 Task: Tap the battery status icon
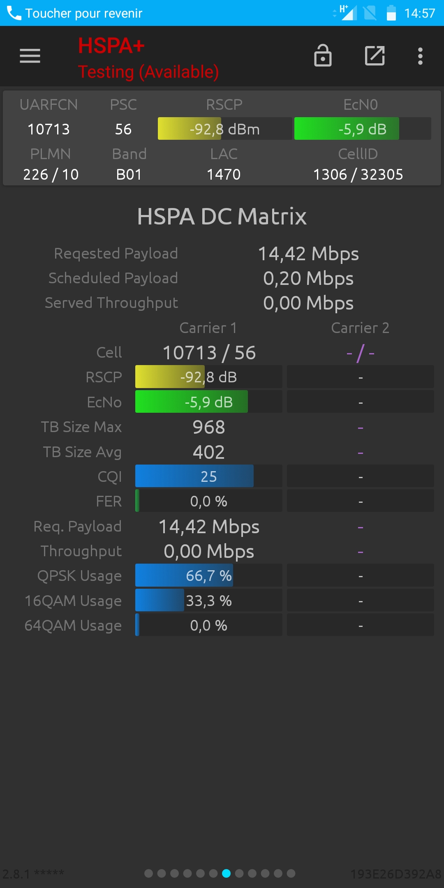391,13
